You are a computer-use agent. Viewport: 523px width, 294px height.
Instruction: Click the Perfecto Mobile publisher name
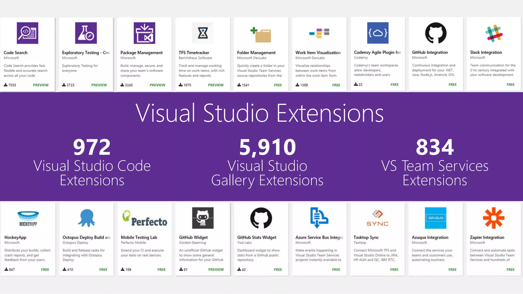[133, 242]
